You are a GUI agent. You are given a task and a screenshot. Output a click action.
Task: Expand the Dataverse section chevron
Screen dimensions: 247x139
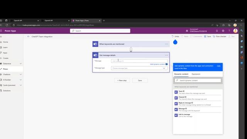click(20, 64)
